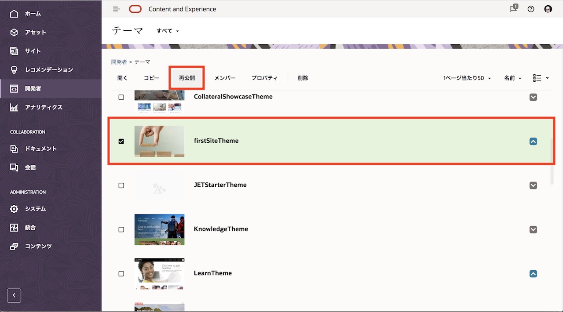The width and height of the screenshot is (563, 312).
Task: Open the help question mark icon
Action: pos(531,9)
